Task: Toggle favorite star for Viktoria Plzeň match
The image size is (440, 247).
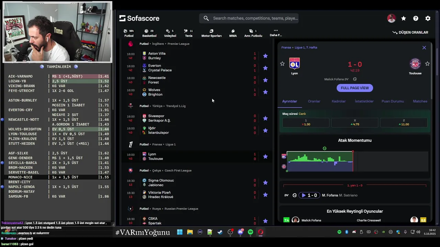Action: point(265,195)
